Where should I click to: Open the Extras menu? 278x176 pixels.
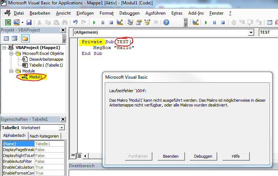tap(177, 13)
